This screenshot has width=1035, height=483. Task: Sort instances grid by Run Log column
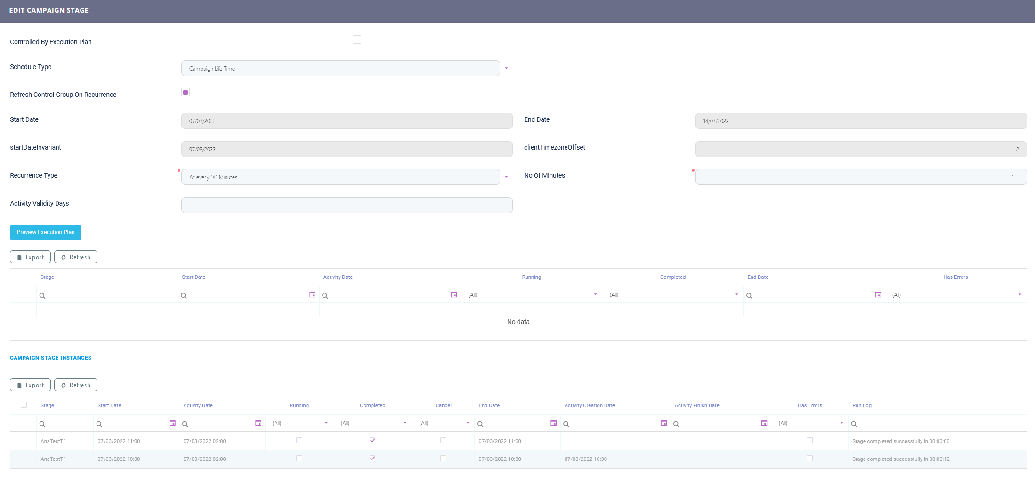[862, 405]
